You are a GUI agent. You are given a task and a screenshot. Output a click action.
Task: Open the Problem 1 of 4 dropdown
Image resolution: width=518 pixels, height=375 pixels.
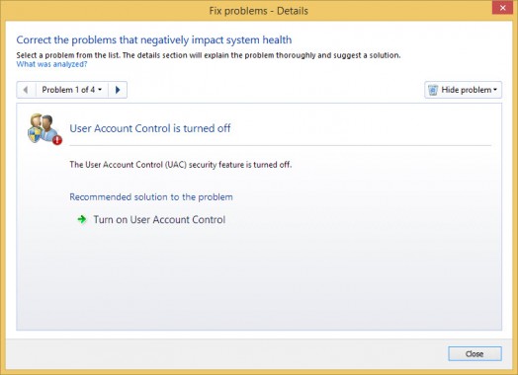pyautogui.click(x=72, y=90)
